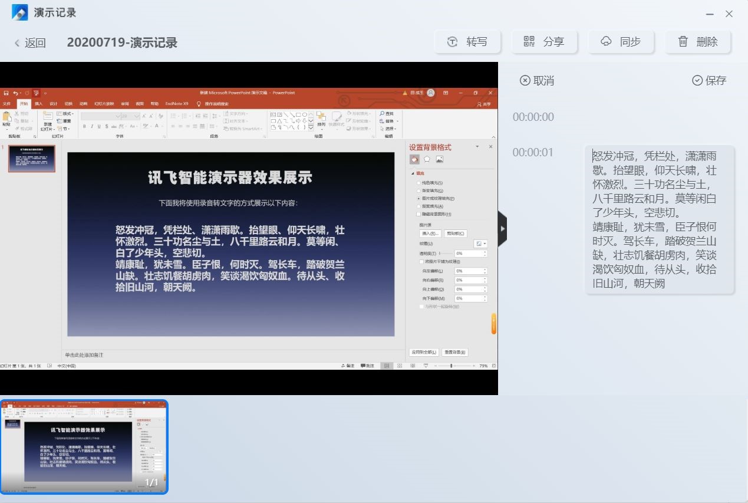748x503 pixels.
Task: Open the 视图 tab in recorded PowerPoint
Action: point(140,104)
